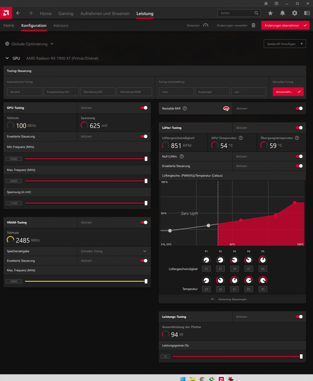
Task: Click the P5 fan speed dial
Action: click(x=263, y=260)
